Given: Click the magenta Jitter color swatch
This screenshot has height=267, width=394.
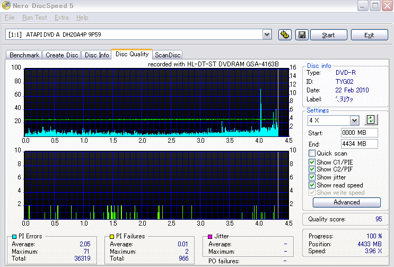Looking at the screenshot, I should pyautogui.click(x=210, y=237).
